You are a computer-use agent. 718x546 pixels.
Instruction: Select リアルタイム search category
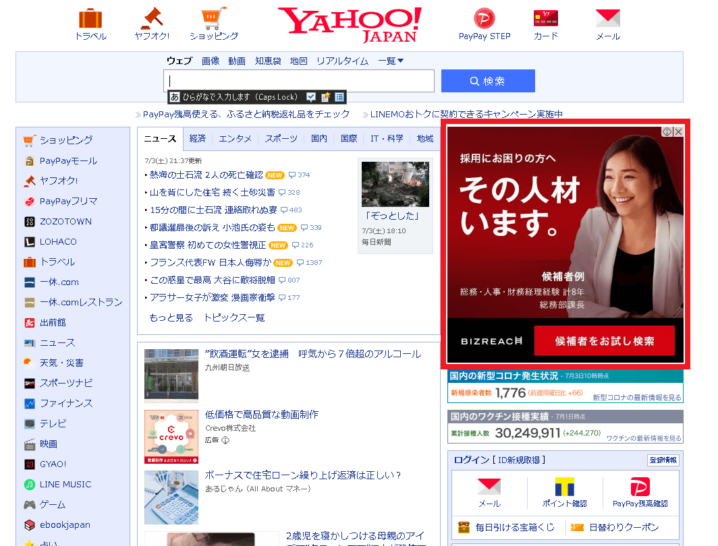[343, 61]
